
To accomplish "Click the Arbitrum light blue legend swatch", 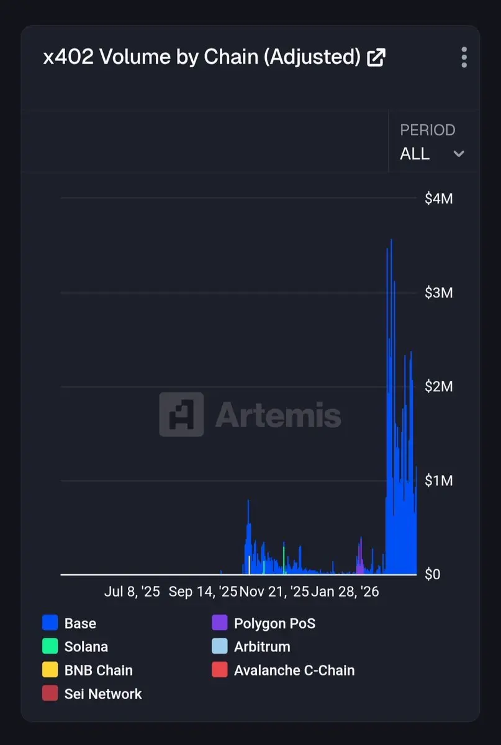I will click(x=220, y=646).
